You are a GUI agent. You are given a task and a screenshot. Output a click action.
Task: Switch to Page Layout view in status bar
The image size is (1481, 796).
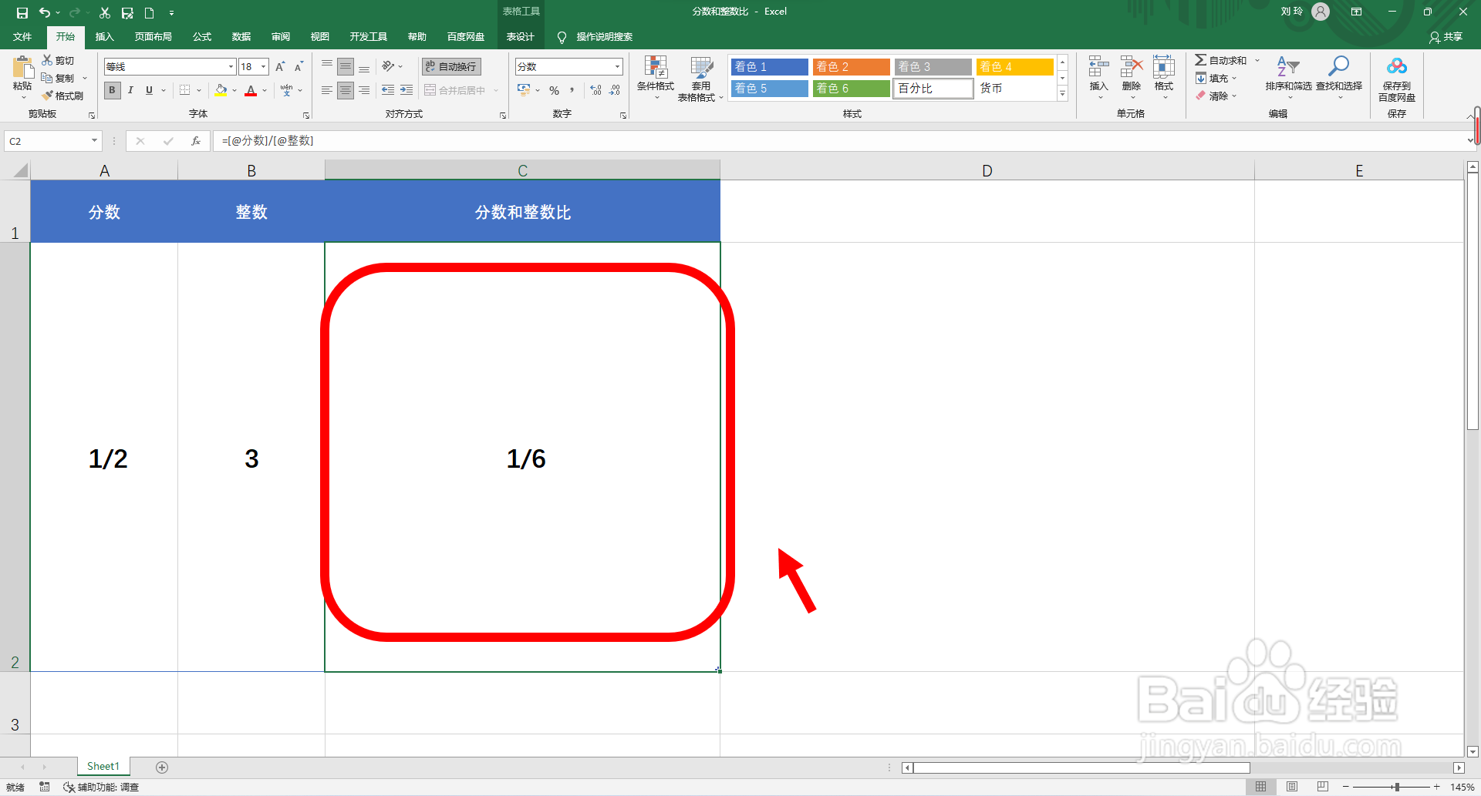(x=1292, y=787)
